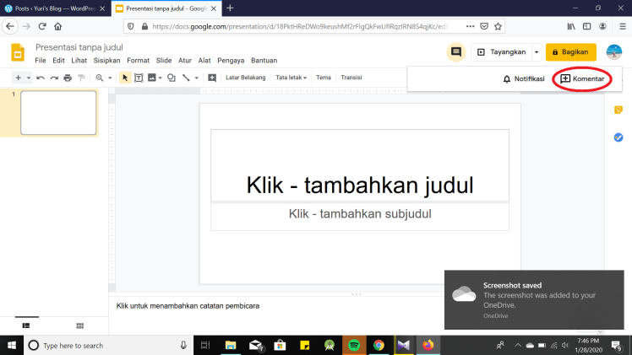Click the Komentar button

[582, 79]
